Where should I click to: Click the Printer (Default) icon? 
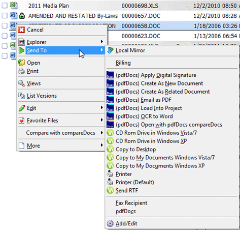[110, 182]
